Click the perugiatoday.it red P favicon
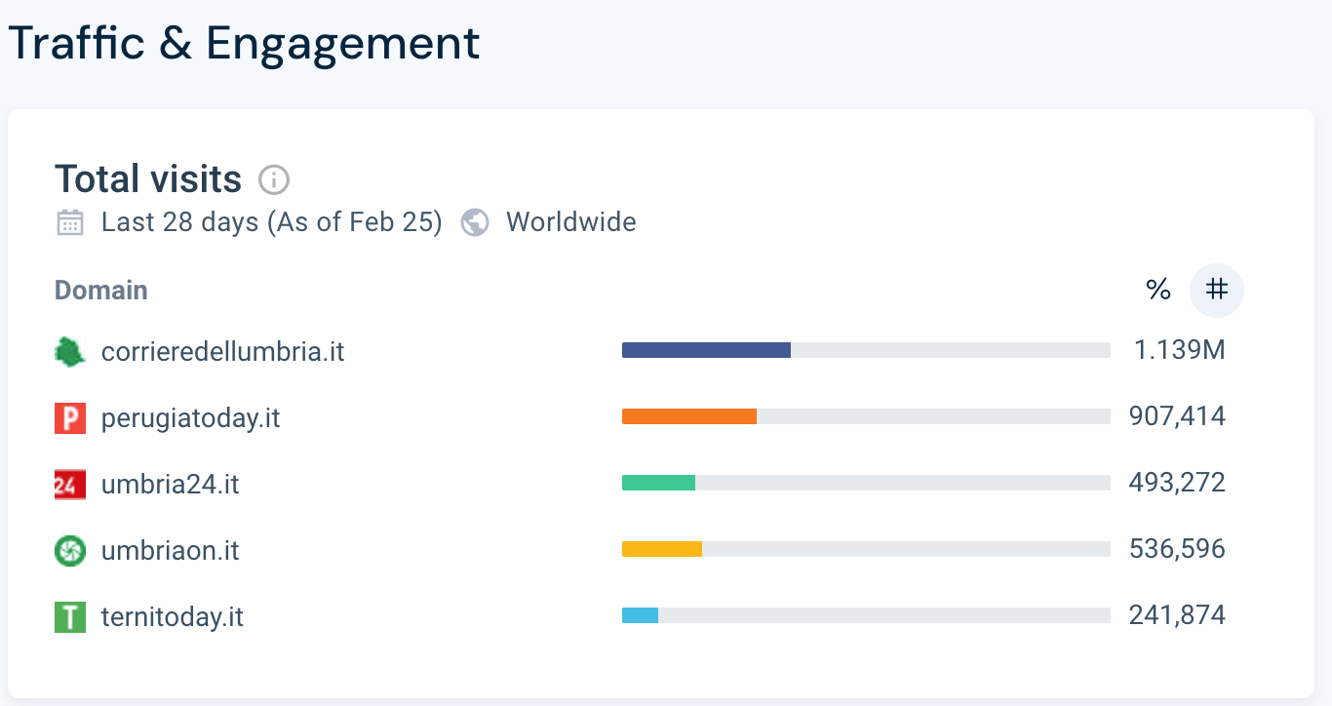 (x=70, y=418)
